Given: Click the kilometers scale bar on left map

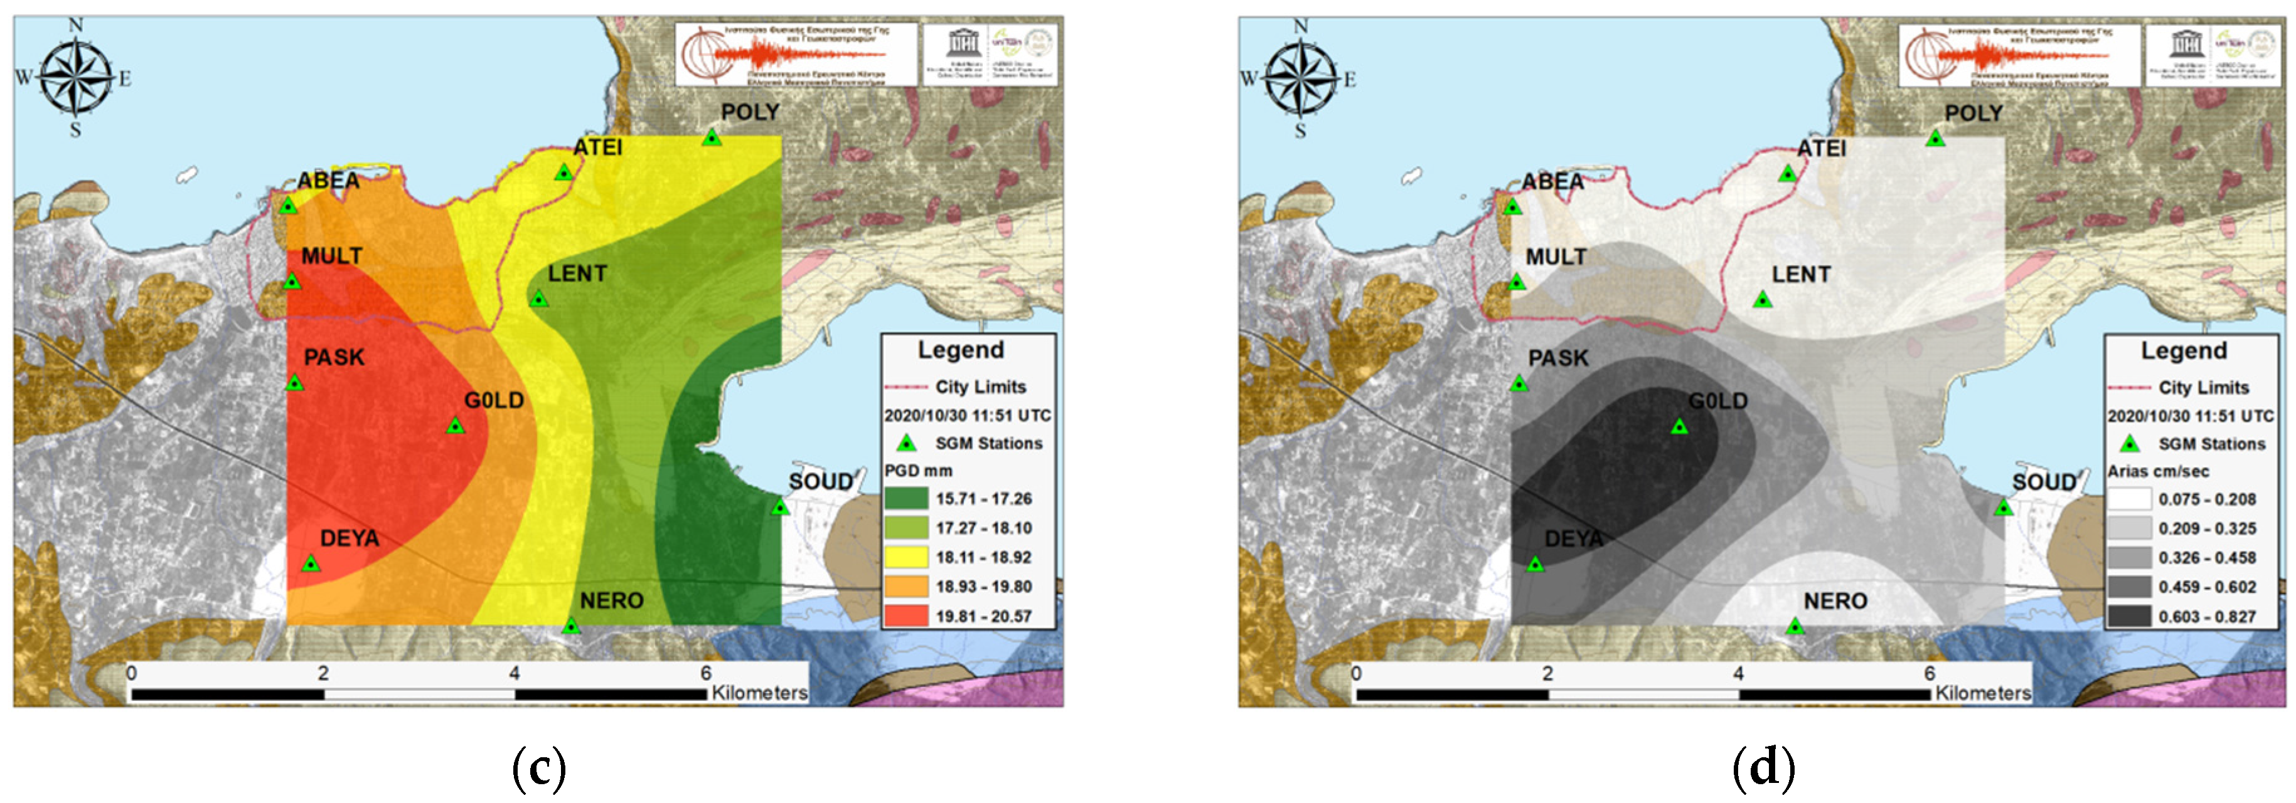Looking at the screenshot, I should (x=419, y=693).
